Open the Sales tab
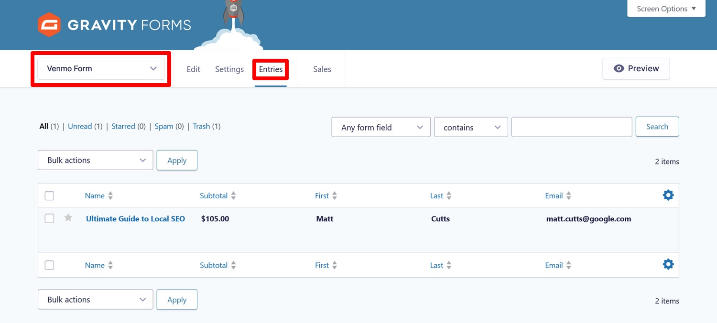Image resolution: width=717 pixels, height=323 pixels. coord(322,69)
